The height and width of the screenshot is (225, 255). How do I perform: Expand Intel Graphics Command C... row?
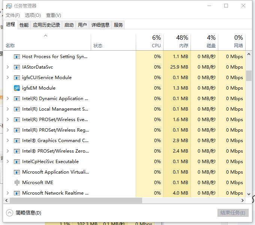click(7, 141)
